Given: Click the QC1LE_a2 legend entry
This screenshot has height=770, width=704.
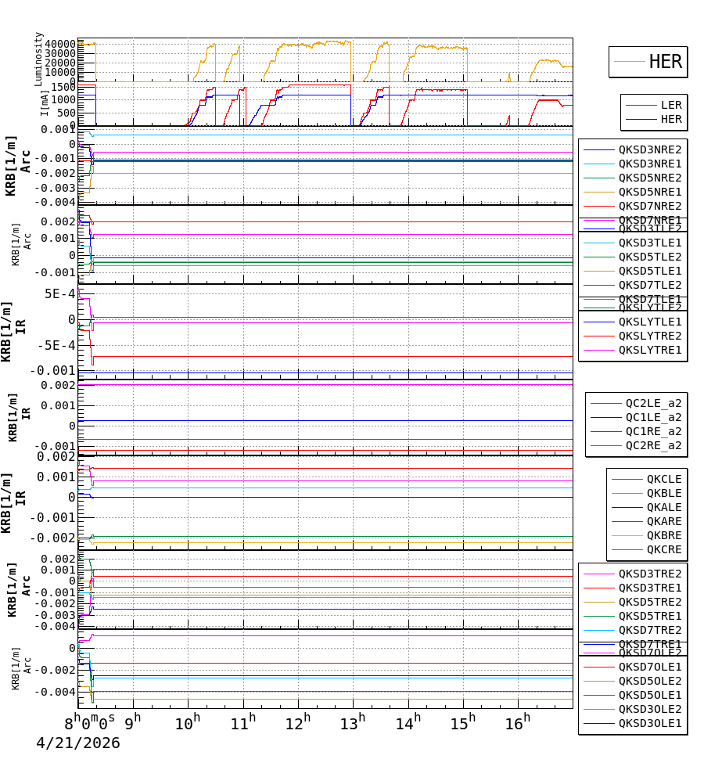Looking at the screenshot, I should (x=653, y=417).
